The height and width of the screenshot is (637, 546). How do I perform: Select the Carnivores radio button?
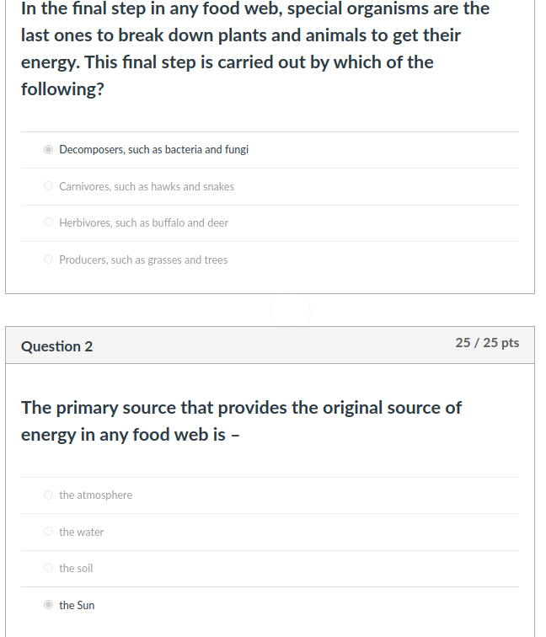[x=49, y=186]
